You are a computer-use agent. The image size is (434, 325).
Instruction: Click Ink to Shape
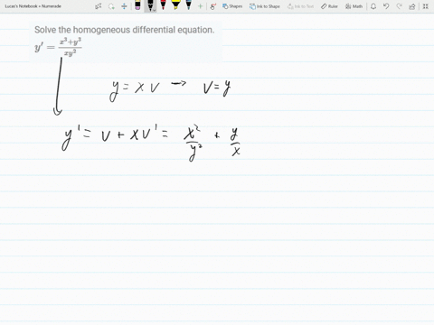coord(265,6)
